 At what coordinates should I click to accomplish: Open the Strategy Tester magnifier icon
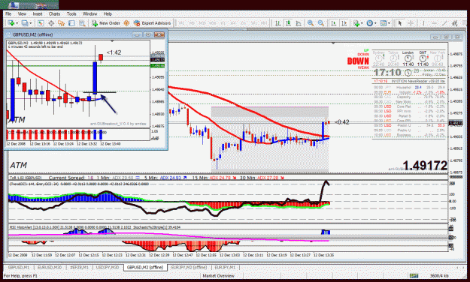point(82,23)
